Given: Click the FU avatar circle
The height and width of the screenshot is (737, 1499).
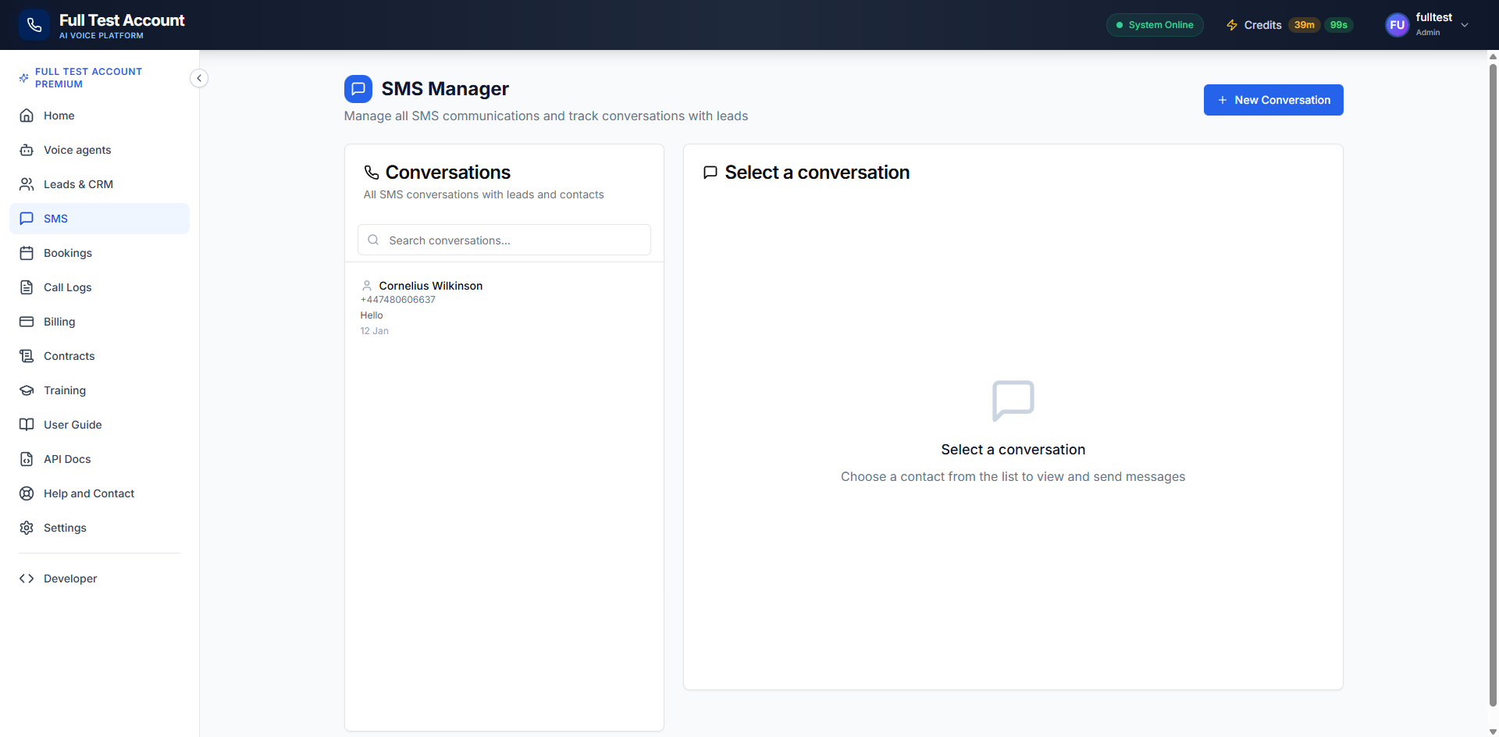Looking at the screenshot, I should click(x=1397, y=25).
